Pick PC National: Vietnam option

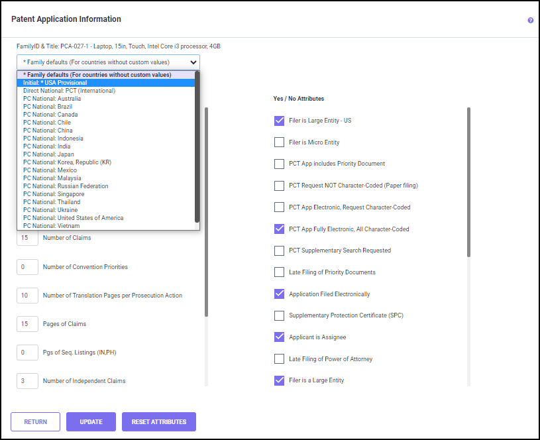pos(51,226)
